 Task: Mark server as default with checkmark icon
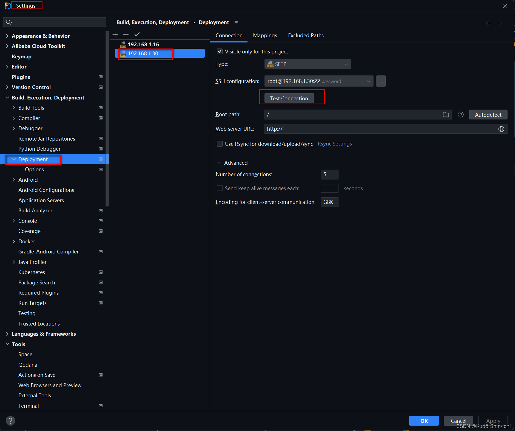137,34
